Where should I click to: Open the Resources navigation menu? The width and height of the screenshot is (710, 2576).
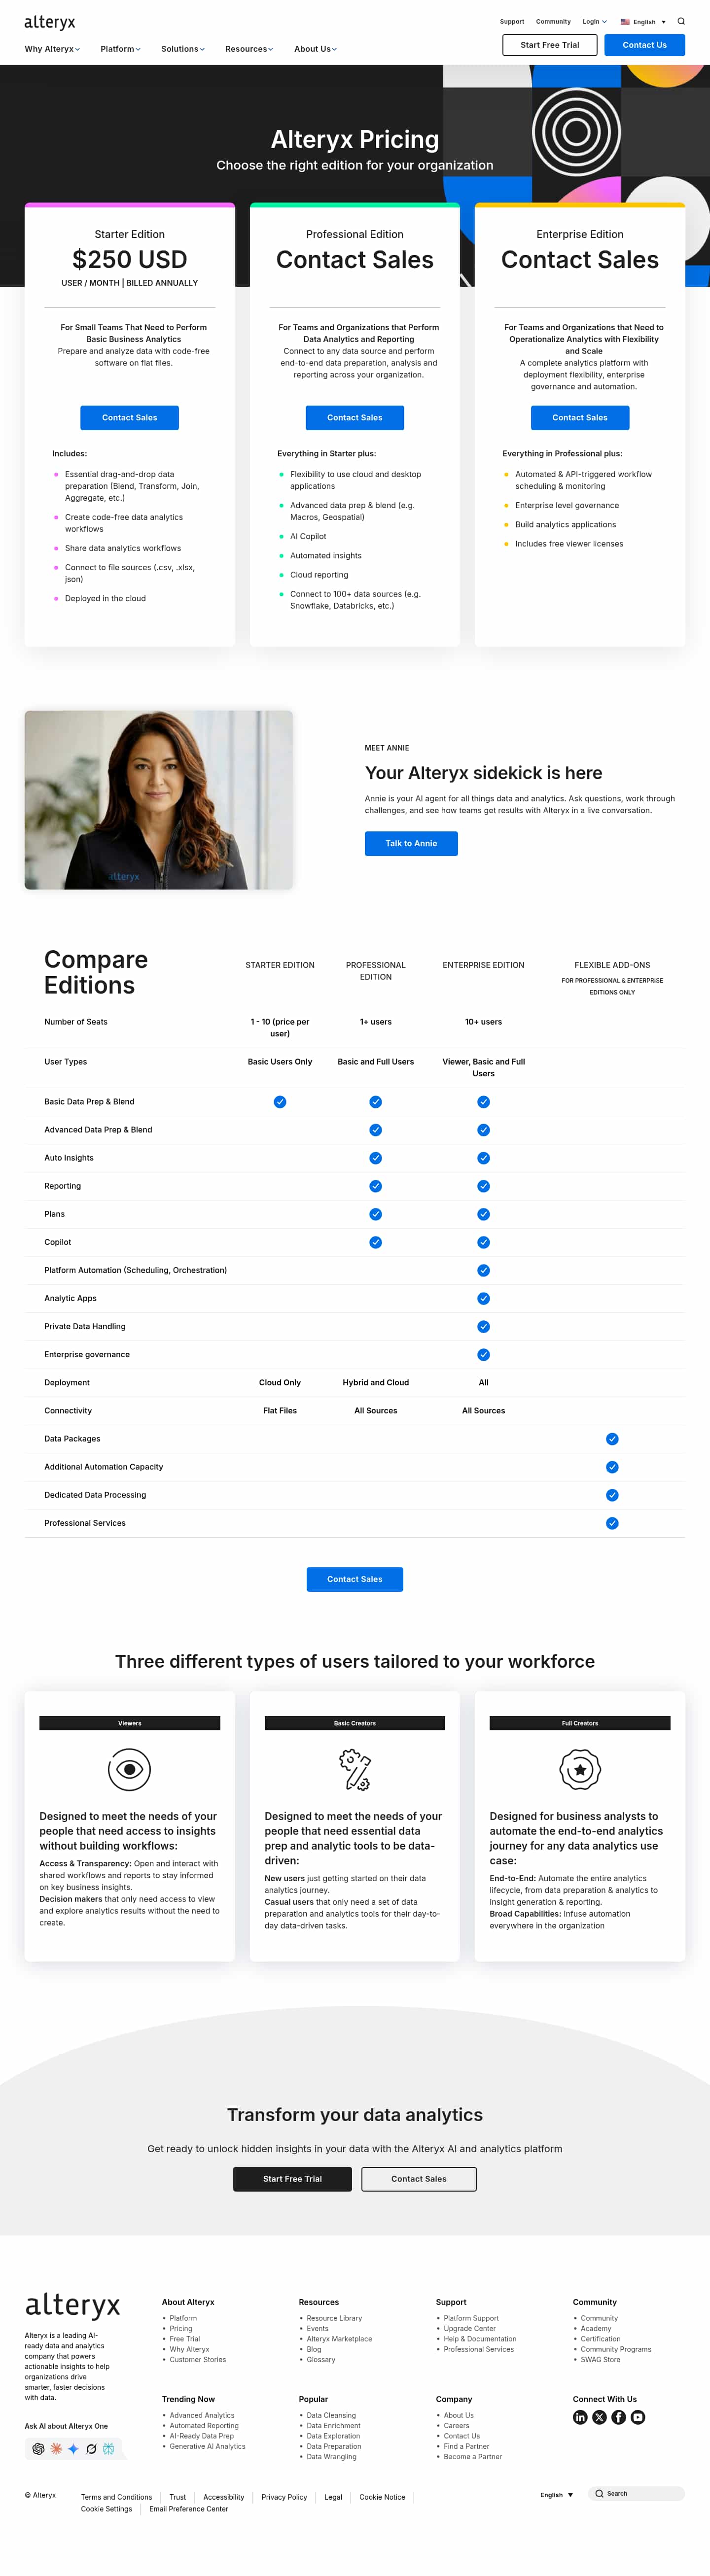[248, 49]
